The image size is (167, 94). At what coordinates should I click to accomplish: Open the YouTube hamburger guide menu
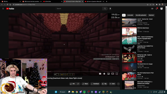(x=3, y=9)
